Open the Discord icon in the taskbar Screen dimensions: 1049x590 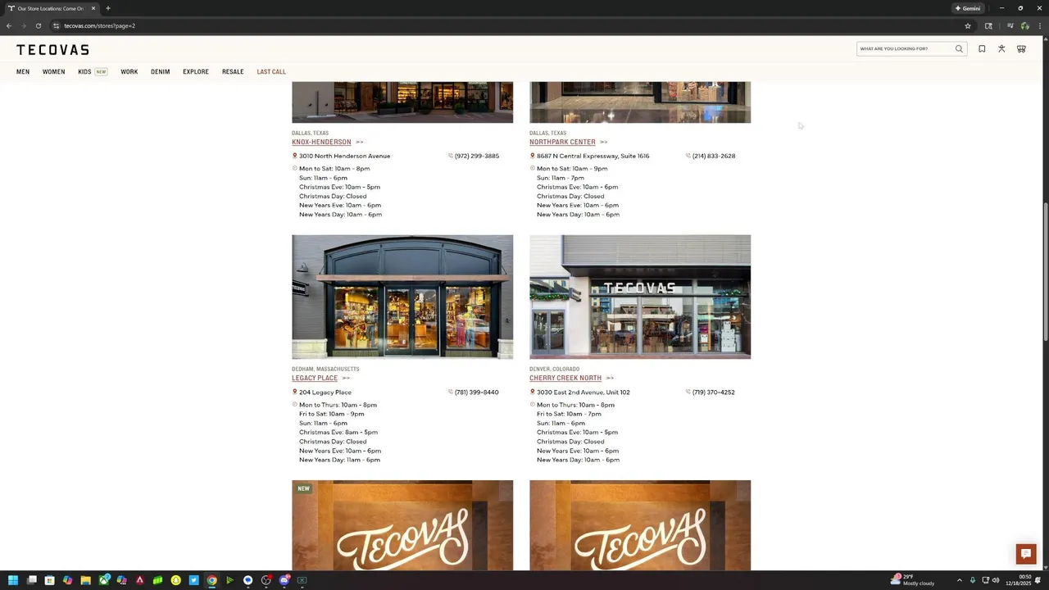tap(284, 580)
